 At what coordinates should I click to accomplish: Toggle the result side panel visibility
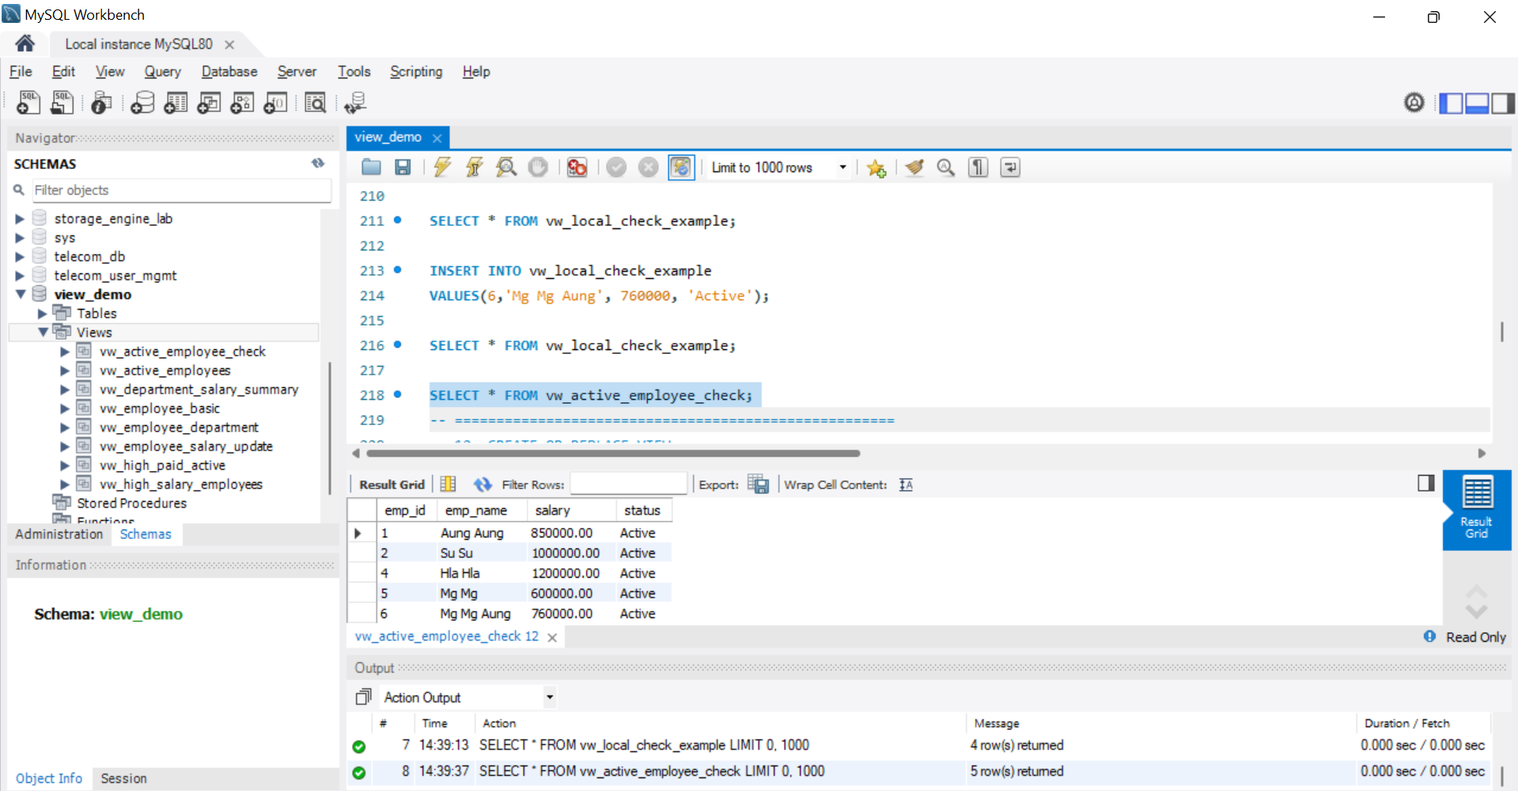pyautogui.click(x=1426, y=483)
